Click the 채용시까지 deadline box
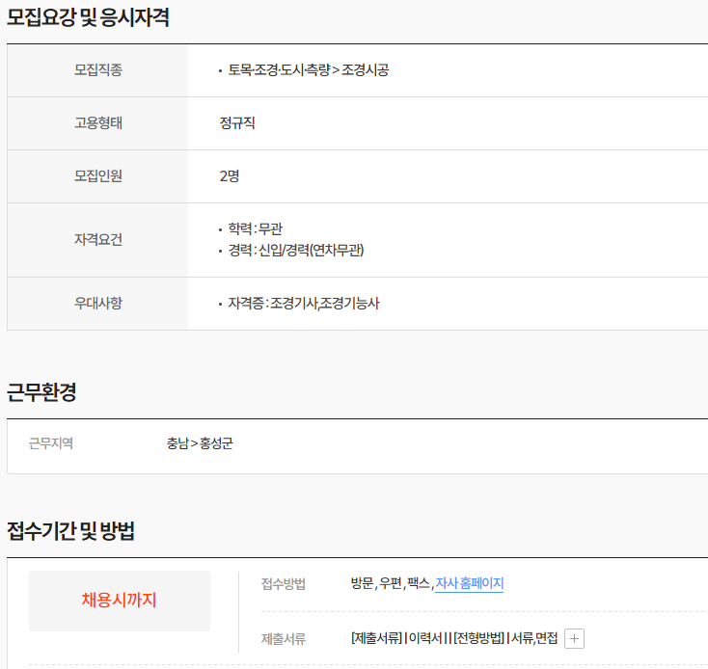708x669 pixels. pyautogui.click(x=120, y=601)
